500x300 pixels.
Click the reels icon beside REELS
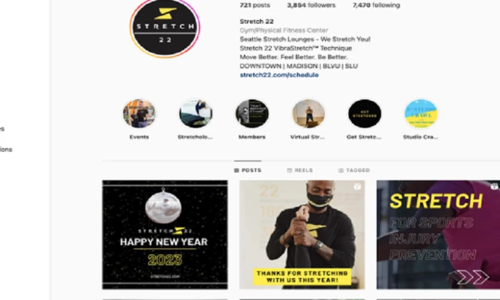coord(289,171)
